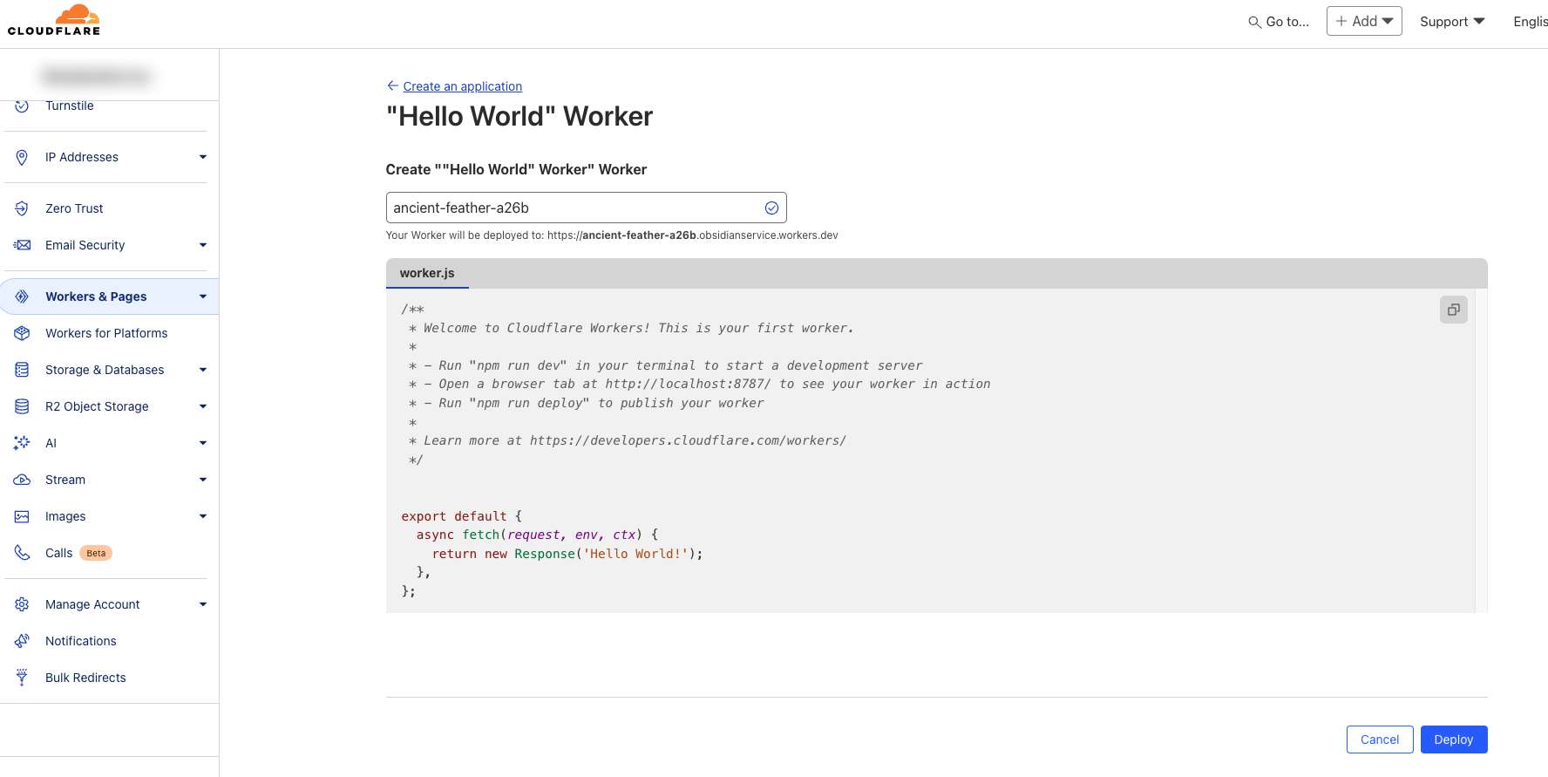
Task: Copy worker.js code with copy icon
Action: point(1453,310)
